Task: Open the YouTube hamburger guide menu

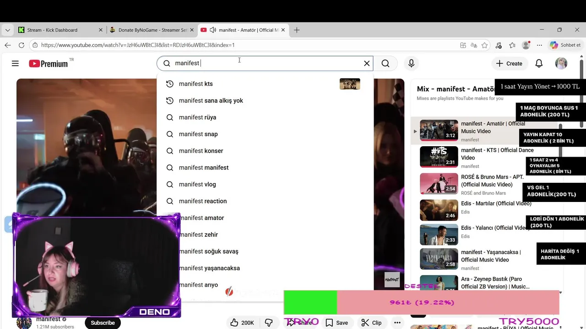Action: (x=15, y=64)
